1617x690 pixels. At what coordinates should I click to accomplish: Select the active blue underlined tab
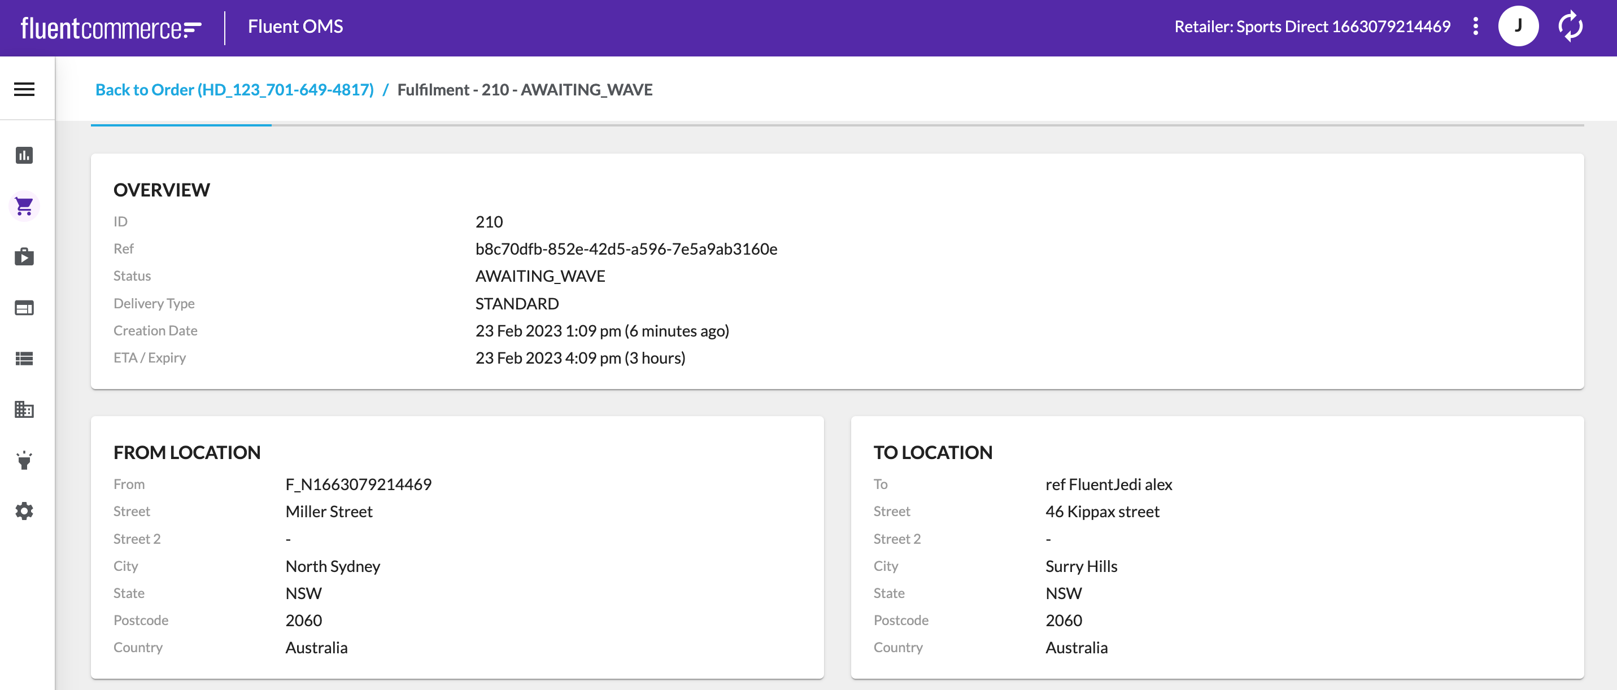(x=181, y=124)
